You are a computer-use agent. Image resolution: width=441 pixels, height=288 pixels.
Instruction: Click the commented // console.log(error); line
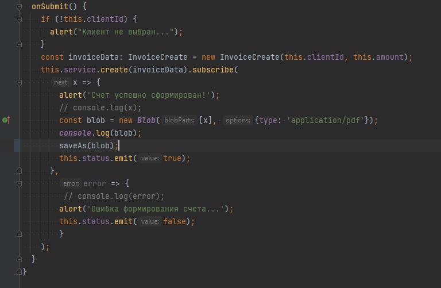[114, 196]
